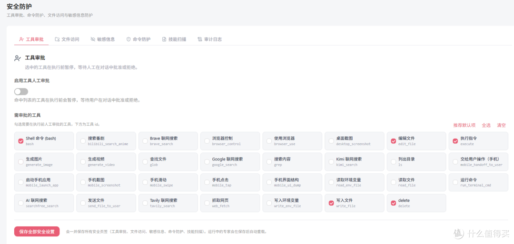Viewport: 514px width, 244px height.
Task: Open the 审计日志 tab
Action: point(210,39)
